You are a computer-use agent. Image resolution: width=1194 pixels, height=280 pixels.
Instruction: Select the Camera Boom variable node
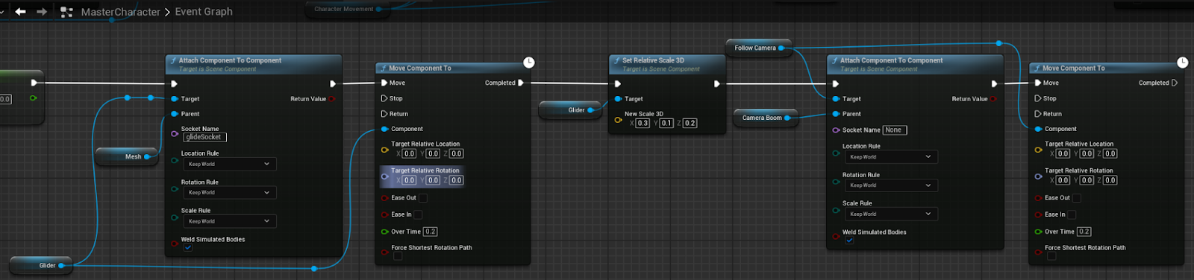[x=766, y=118]
